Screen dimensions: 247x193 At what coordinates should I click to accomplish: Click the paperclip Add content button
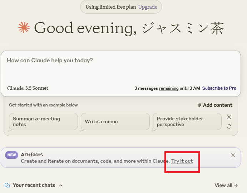coord(215,105)
